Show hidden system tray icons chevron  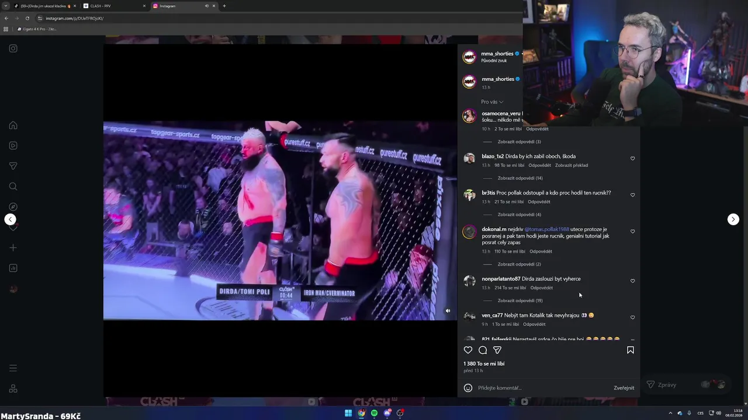(x=670, y=413)
